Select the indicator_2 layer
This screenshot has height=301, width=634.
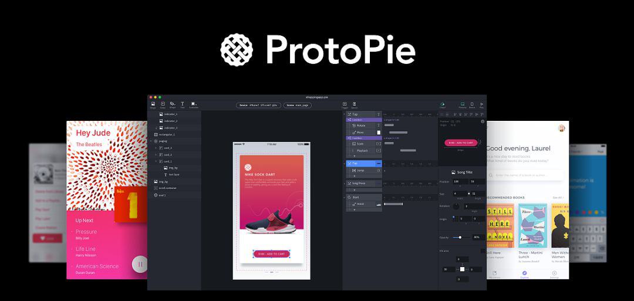tap(174, 121)
